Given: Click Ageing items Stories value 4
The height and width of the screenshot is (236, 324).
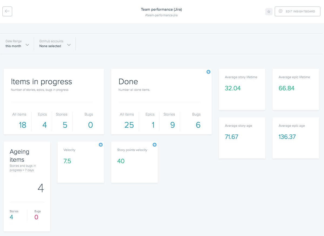Looking at the screenshot, I should 11,217.
